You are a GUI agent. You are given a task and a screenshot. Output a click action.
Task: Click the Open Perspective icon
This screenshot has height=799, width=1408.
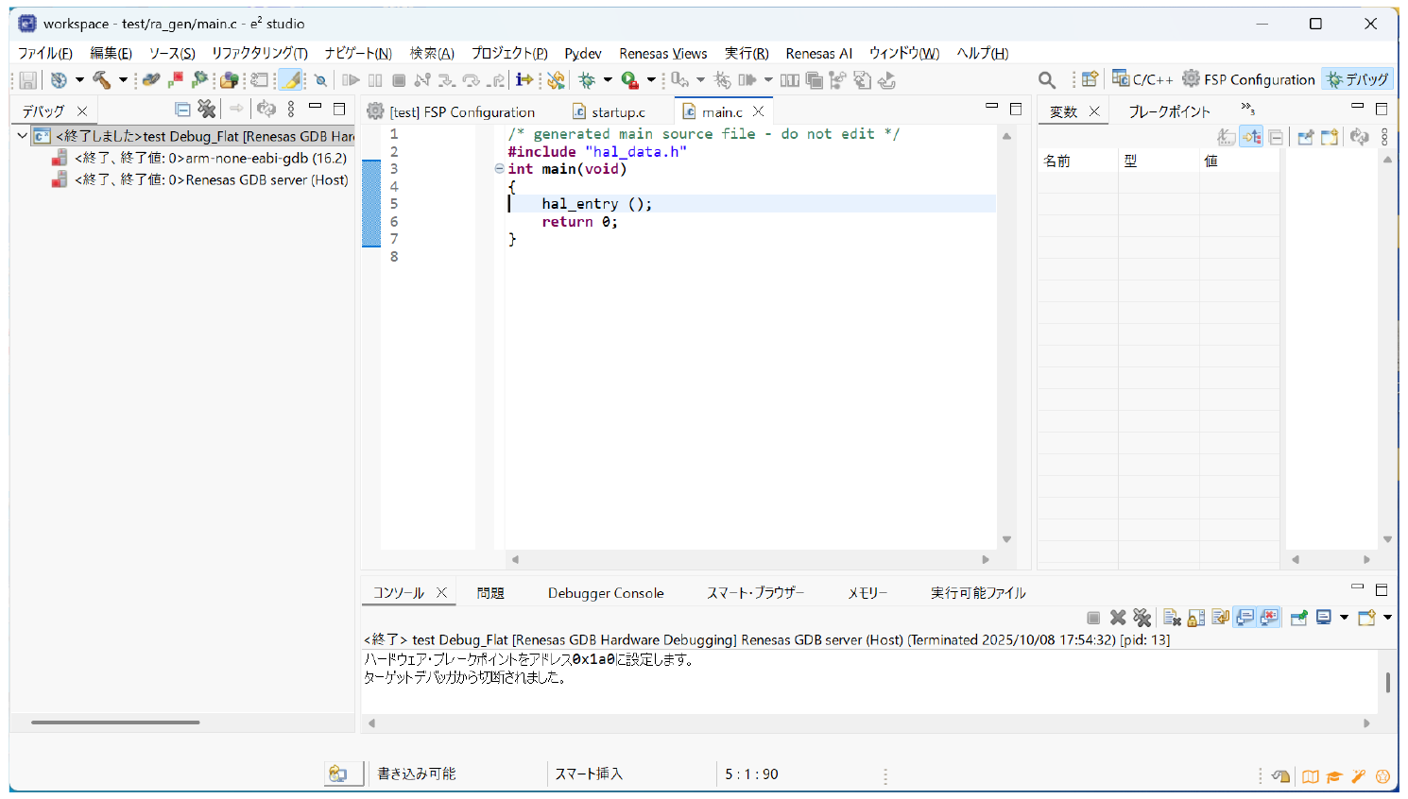click(1090, 80)
